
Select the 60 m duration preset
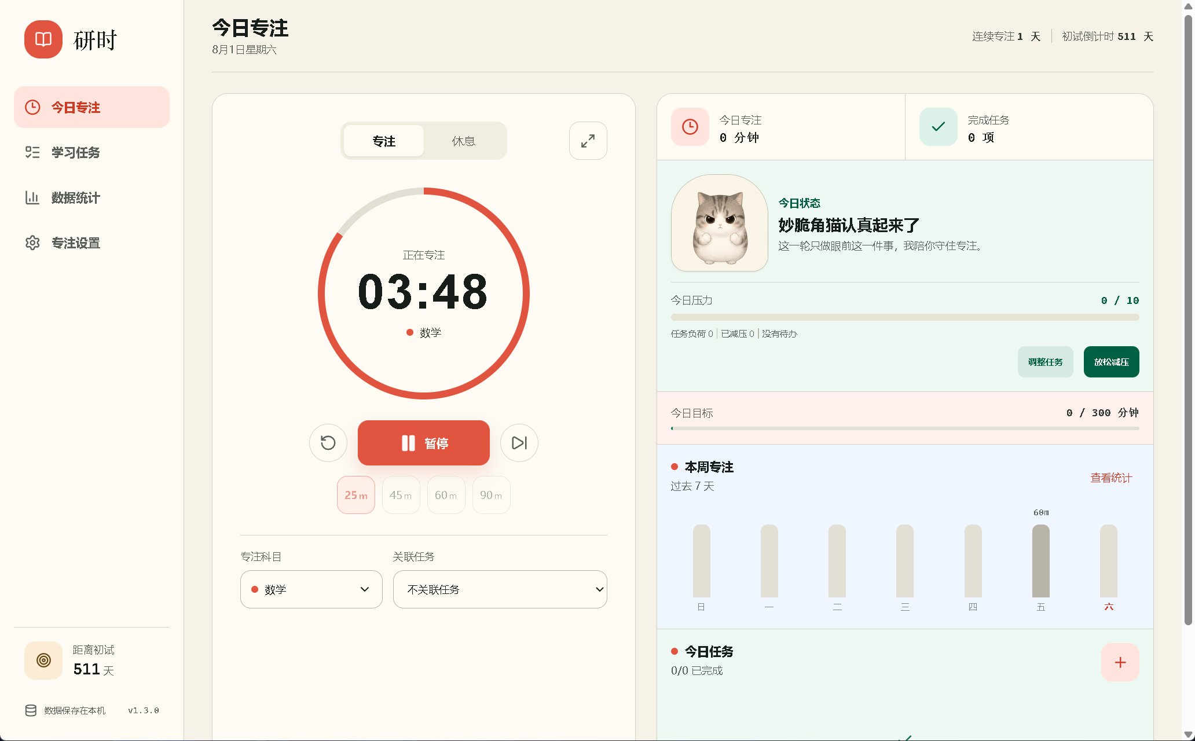[x=446, y=495]
